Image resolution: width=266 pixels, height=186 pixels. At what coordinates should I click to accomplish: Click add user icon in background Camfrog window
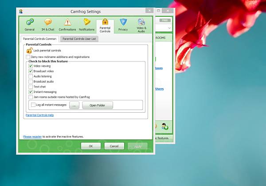(x=164, y=126)
